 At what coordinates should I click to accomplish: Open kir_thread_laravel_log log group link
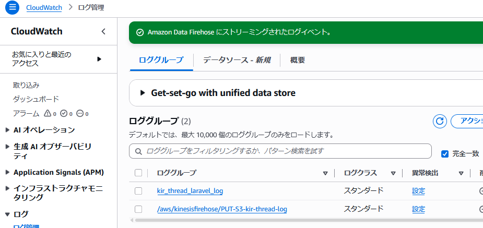pos(190,191)
